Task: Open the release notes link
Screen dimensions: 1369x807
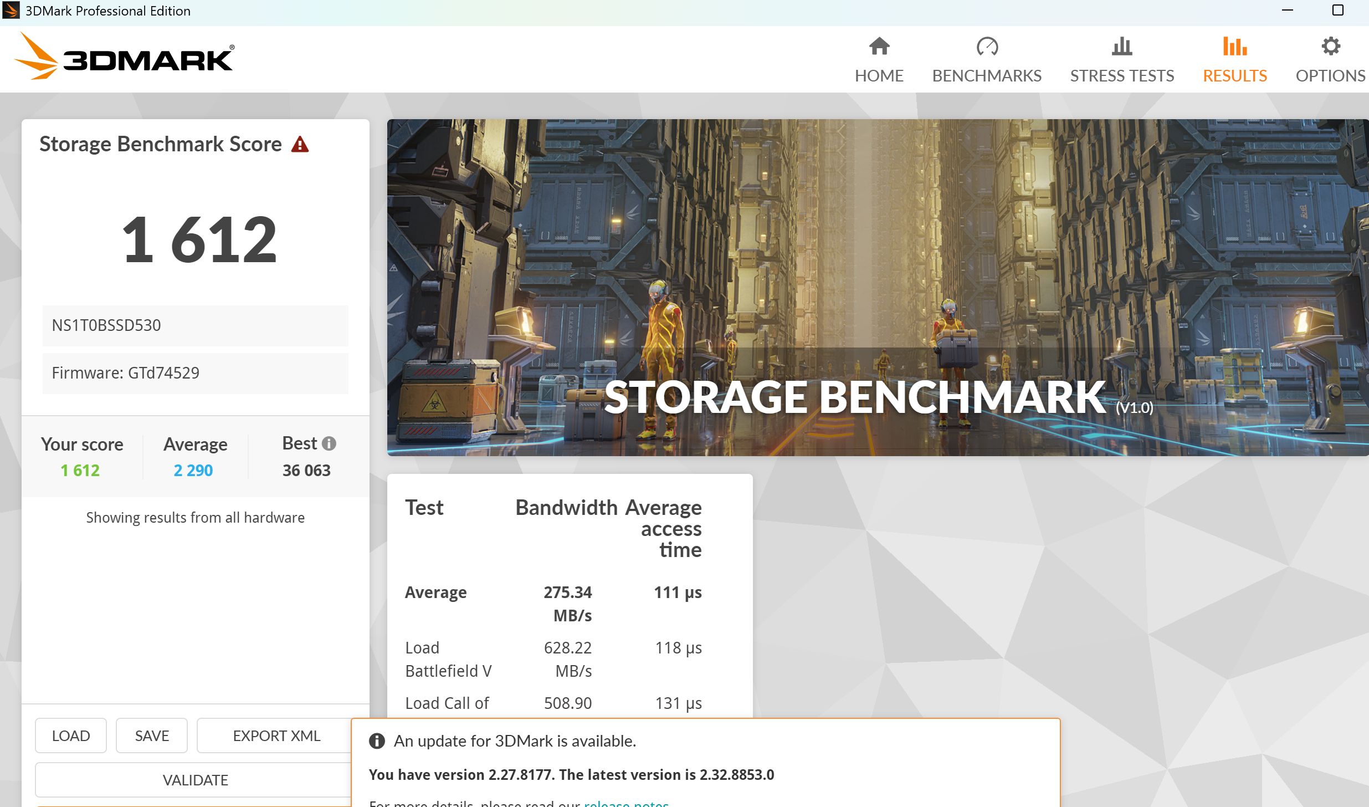Action: coord(626,803)
